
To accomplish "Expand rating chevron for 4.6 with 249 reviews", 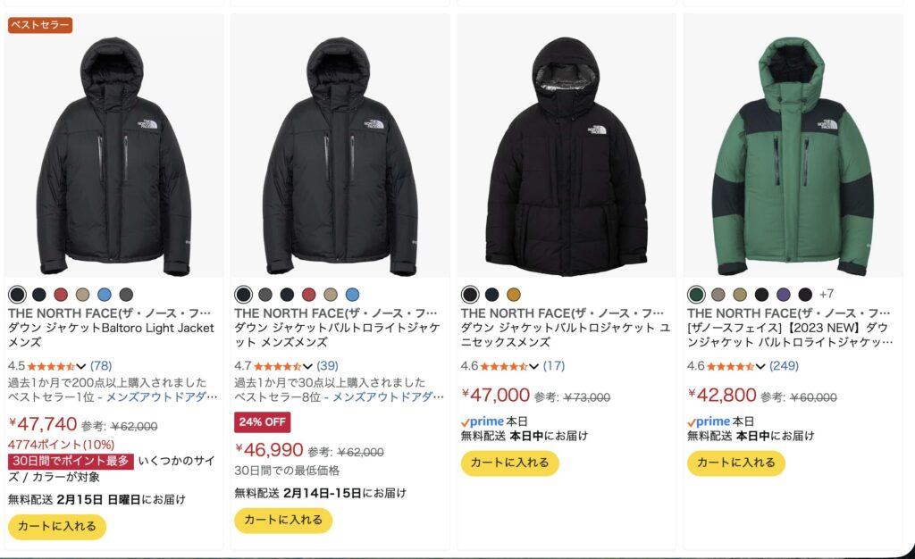I will (760, 366).
